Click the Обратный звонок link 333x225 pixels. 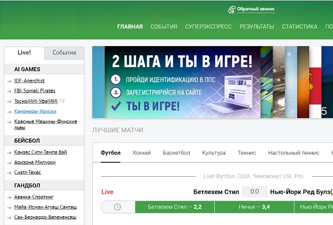256,9
